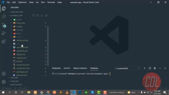Open the Edit menu
The image size is (169, 95).
(x=14, y=2)
